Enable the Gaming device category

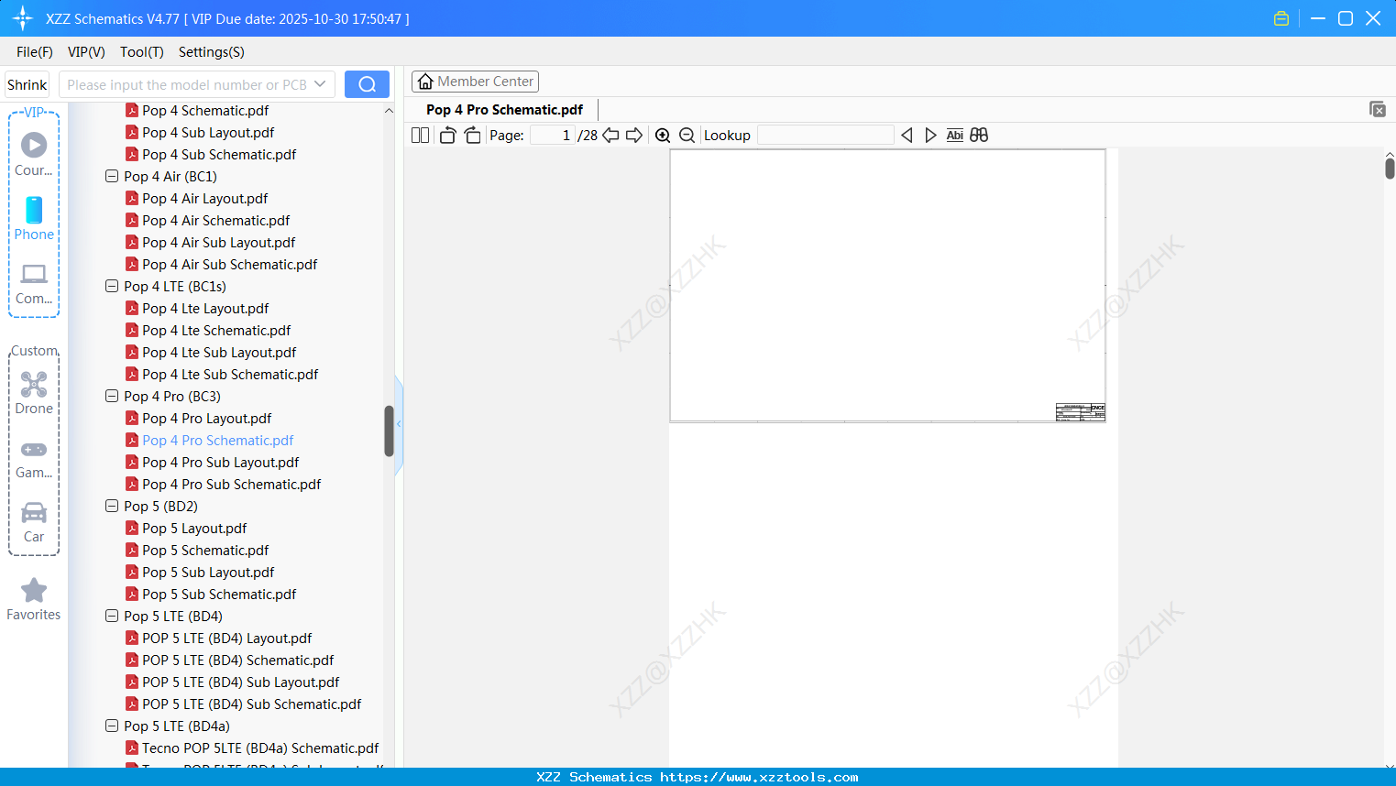(34, 456)
